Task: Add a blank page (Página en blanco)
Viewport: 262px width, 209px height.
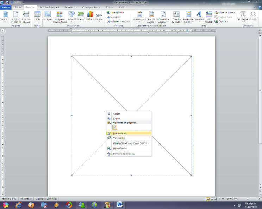Action: 16,17
